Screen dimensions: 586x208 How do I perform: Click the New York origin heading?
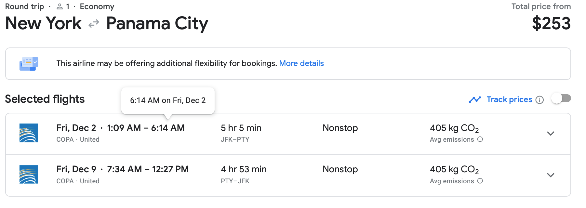pos(44,23)
